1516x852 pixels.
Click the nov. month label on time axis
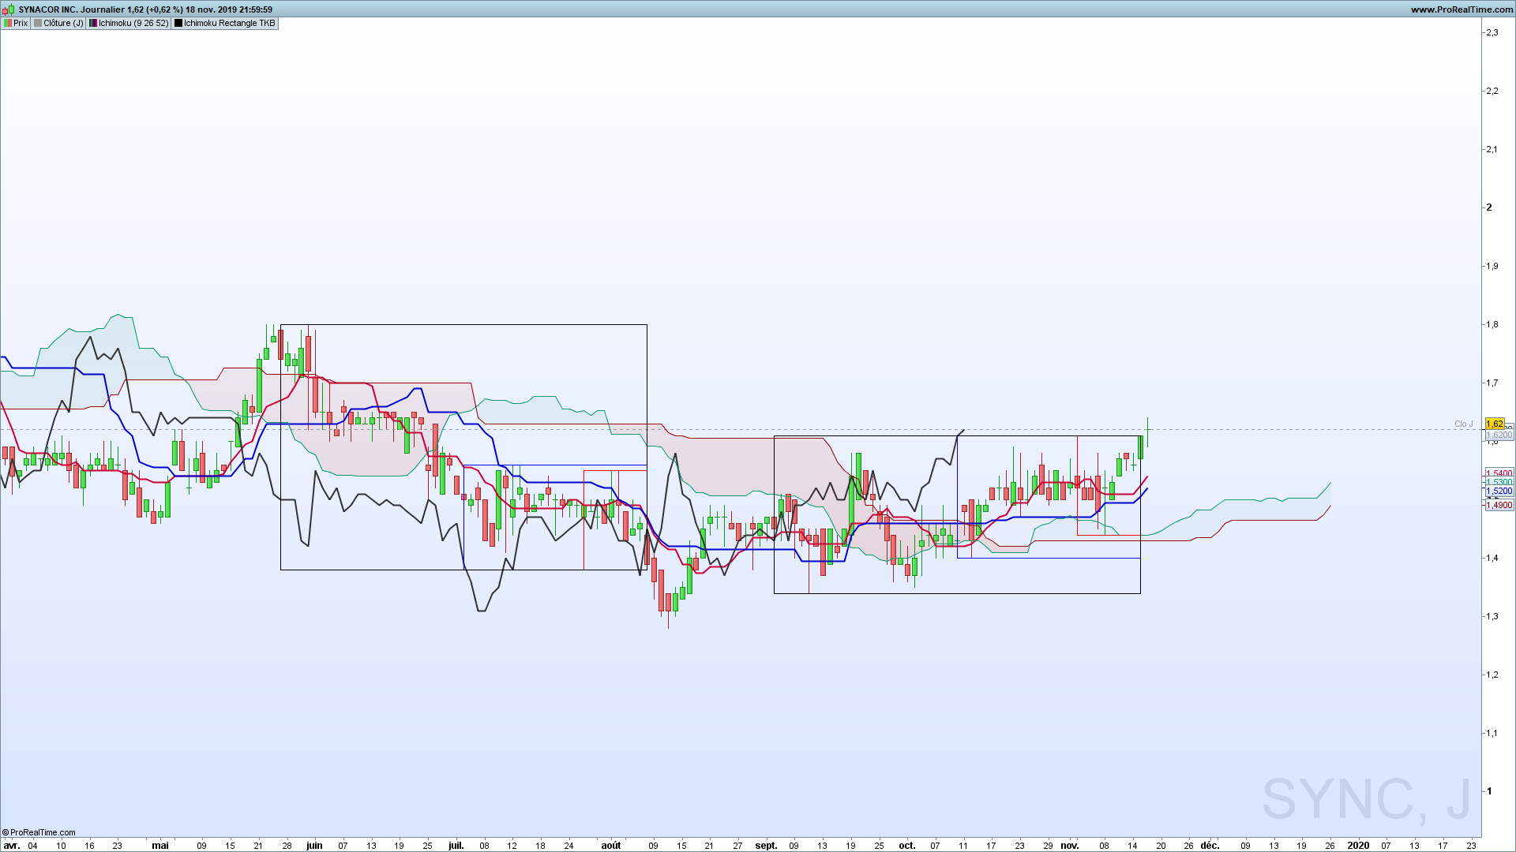click(1069, 845)
